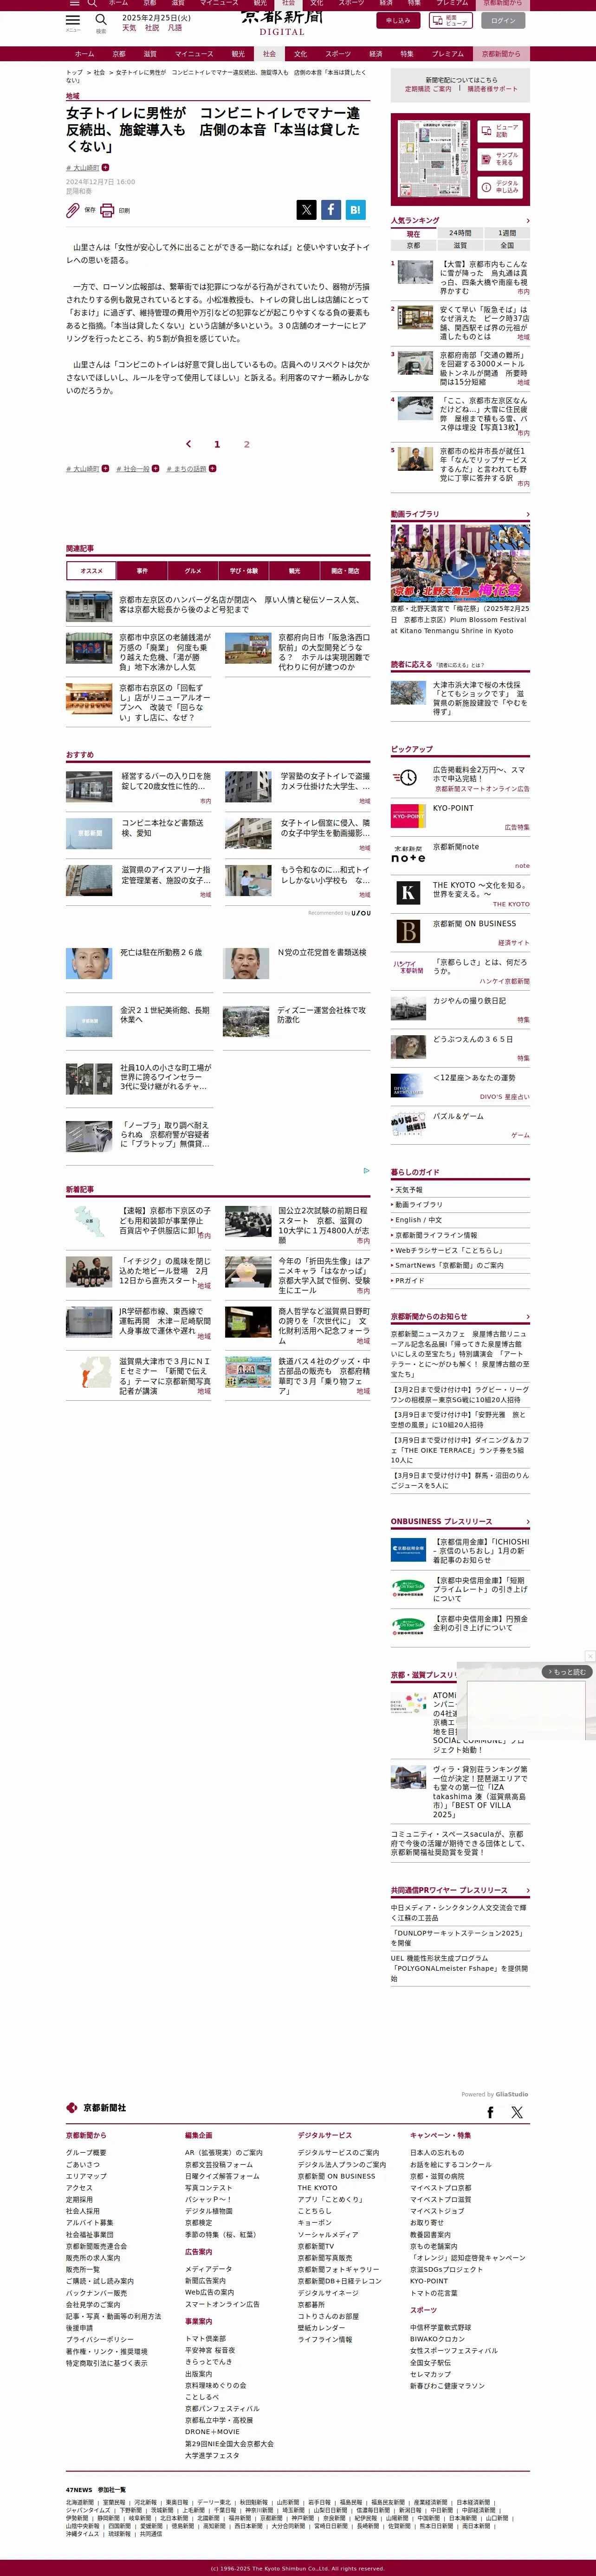Select the 滋賀 ranking region tab
Screen dimensions: 596x2576
click(x=460, y=245)
